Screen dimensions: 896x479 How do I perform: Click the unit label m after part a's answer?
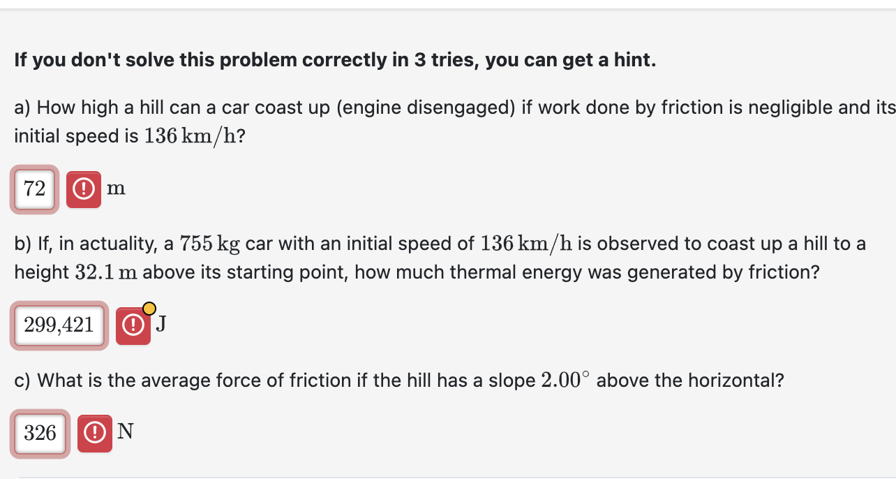pyautogui.click(x=117, y=189)
